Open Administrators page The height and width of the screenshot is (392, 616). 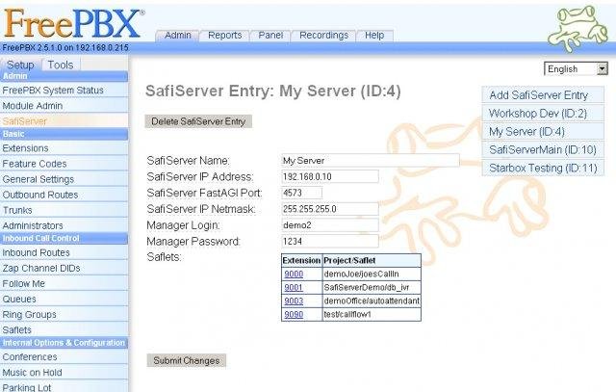[64, 225]
